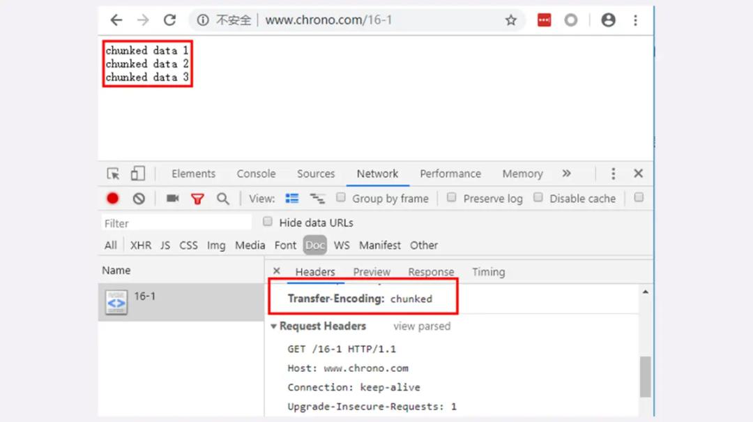Toggle the Doc filter

click(315, 245)
